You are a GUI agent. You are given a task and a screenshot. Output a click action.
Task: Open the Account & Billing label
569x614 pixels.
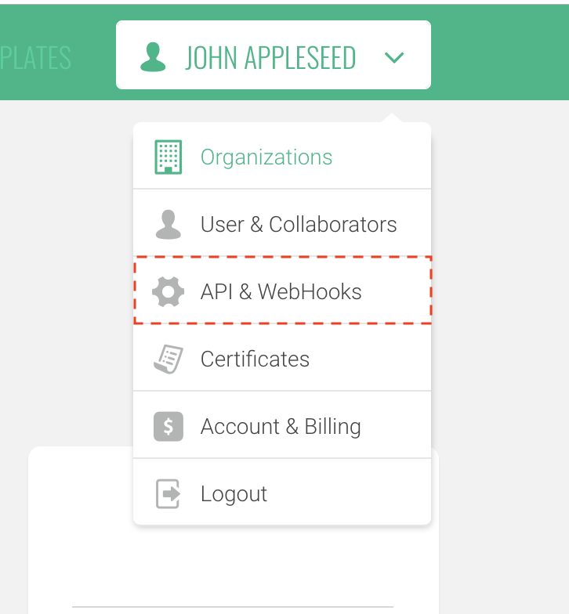coord(281,426)
